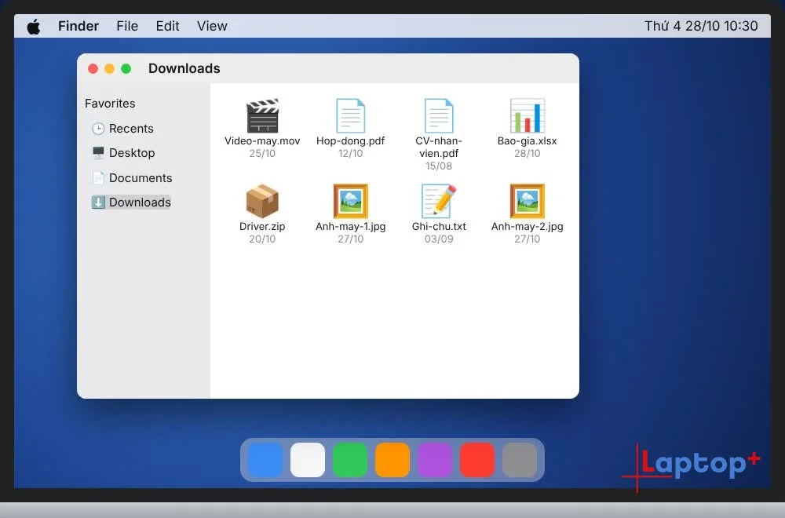
Task: Click the green Dock app icon
Action: 350,459
